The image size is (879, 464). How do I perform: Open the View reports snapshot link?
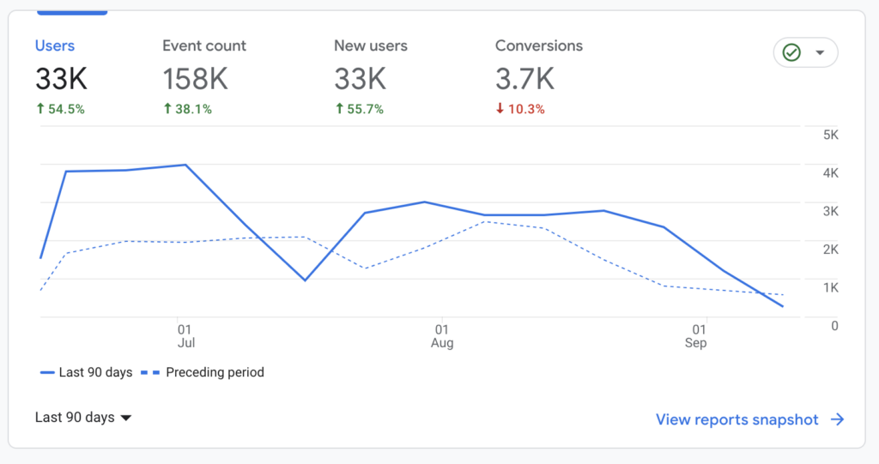pos(737,419)
